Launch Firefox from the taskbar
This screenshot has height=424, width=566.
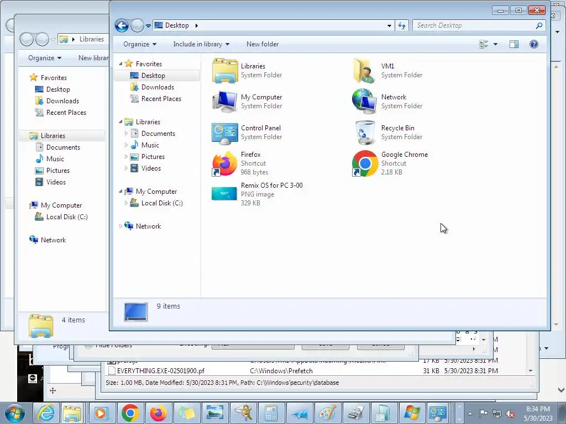click(158, 413)
